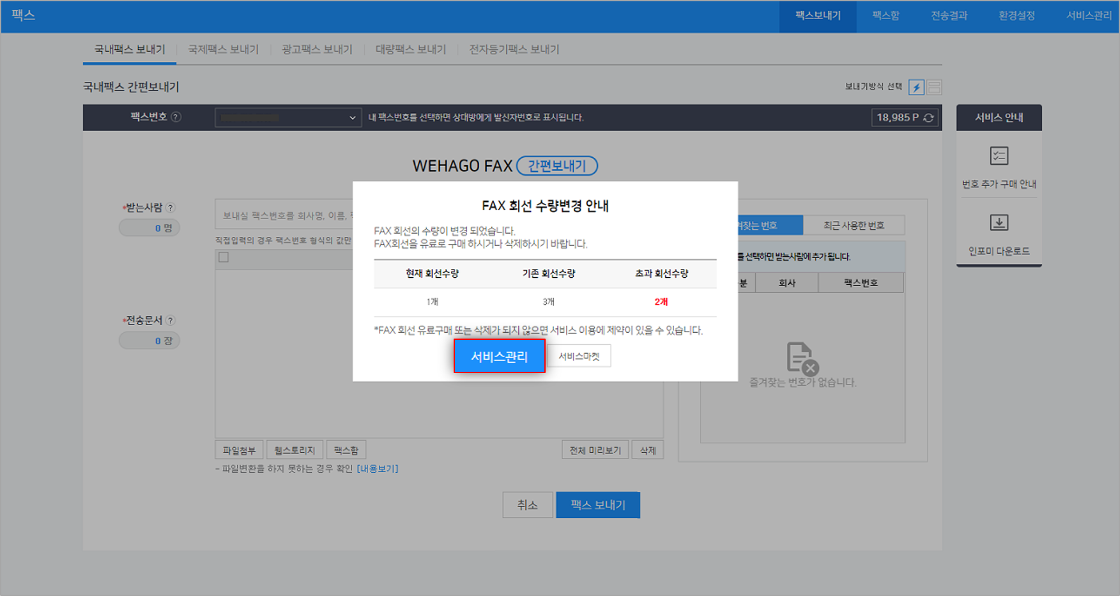Click the Informi download icon

pyautogui.click(x=999, y=223)
